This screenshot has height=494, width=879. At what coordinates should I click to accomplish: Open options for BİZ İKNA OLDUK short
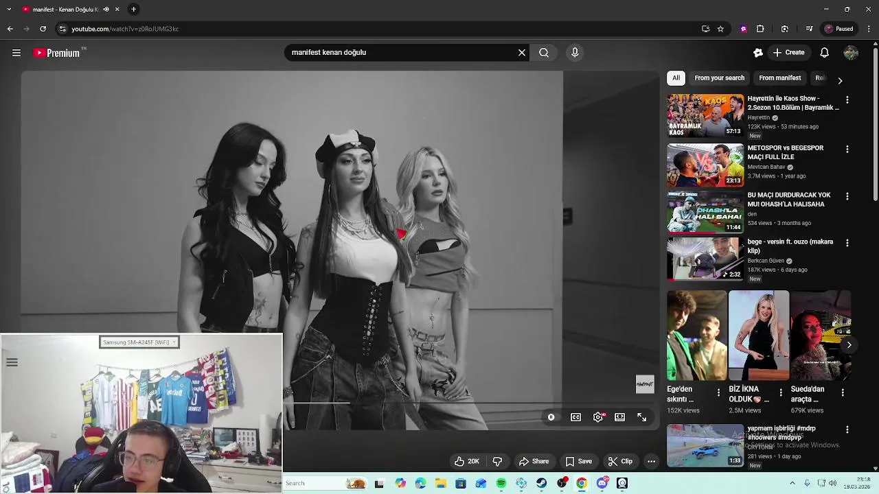pos(781,392)
